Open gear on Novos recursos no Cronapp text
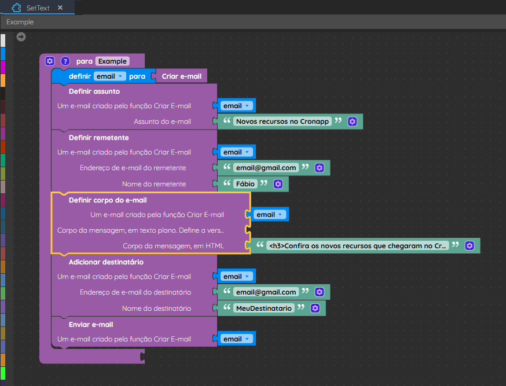The image size is (506, 386). tap(352, 122)
